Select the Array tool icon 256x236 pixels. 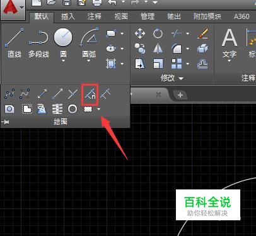pyautogui.click(x=177, y=64)
